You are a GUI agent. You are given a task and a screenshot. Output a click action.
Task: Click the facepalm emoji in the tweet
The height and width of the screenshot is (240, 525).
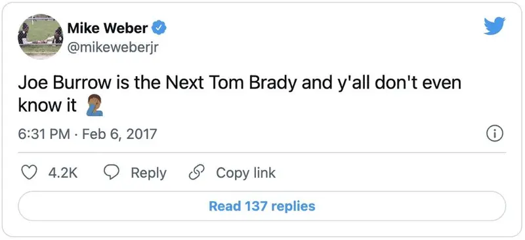point(94,105)
